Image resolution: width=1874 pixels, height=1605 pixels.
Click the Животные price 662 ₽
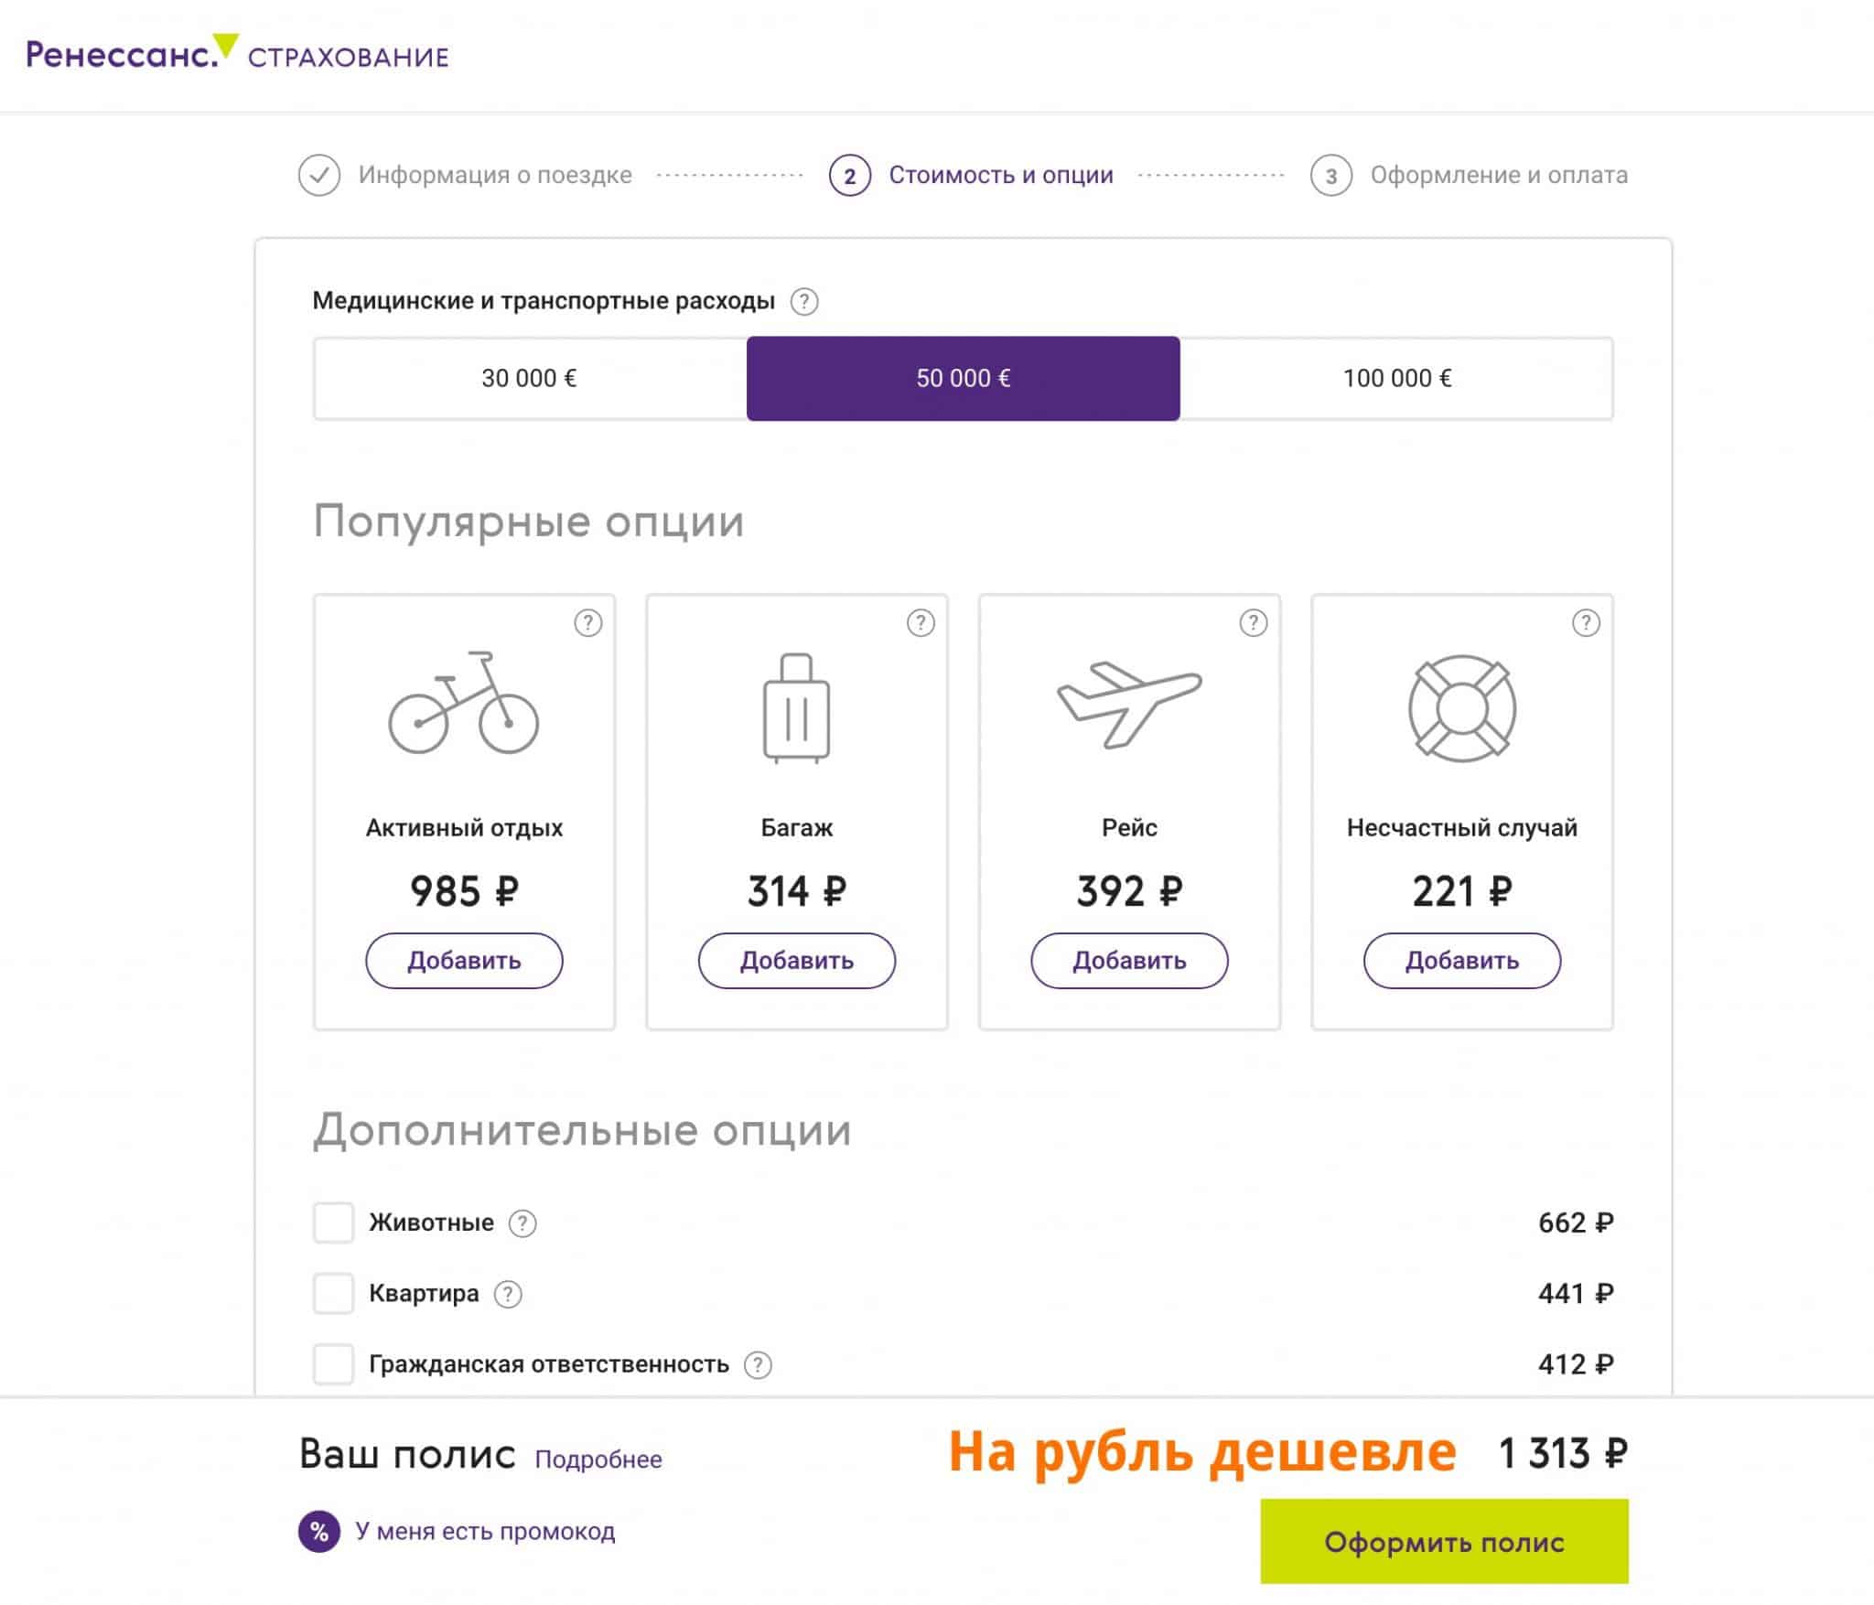tap(1576, 1223)
